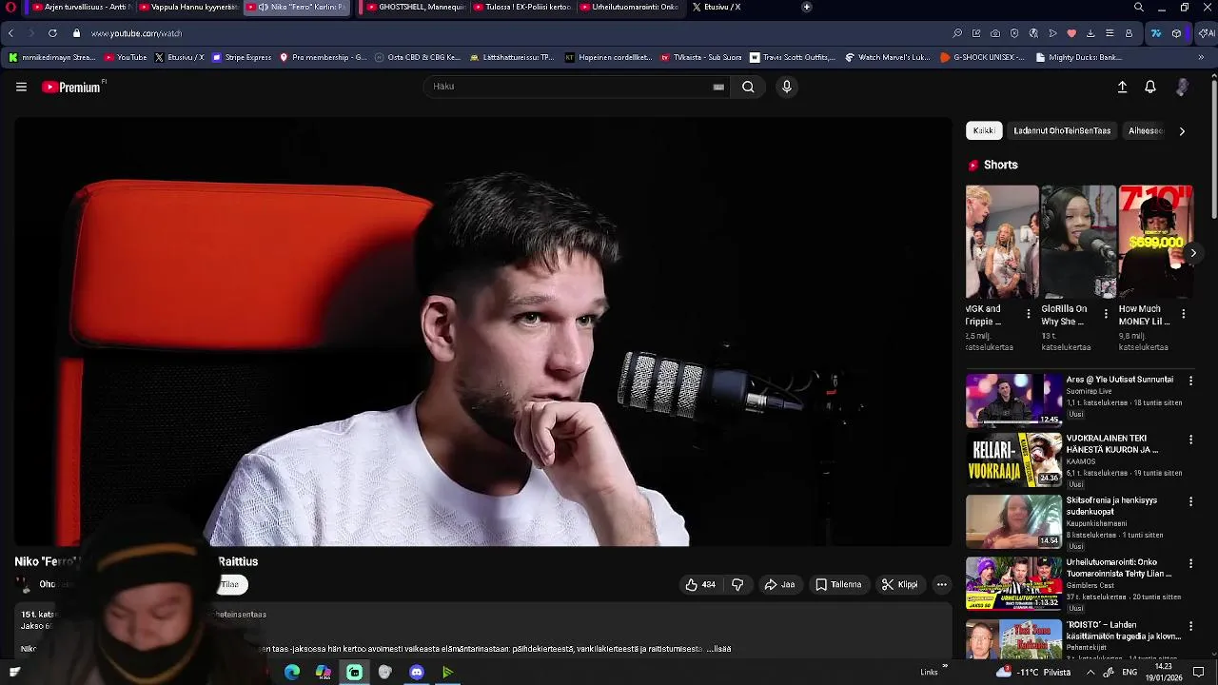1218x685 pixels.
Task: Click the browser heart favorites icon
Action: [1071, 33]
